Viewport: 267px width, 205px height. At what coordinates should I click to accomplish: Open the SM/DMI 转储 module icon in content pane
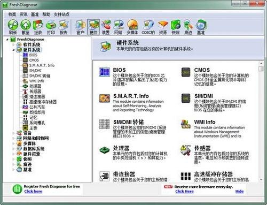coord(104,124)
